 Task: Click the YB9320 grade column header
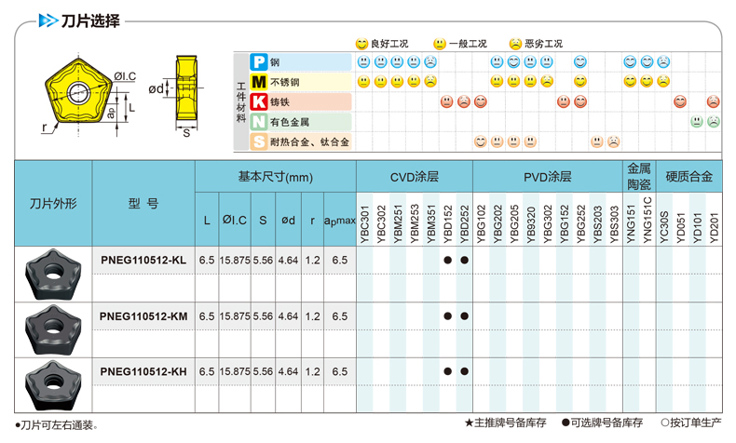point(531,225)
